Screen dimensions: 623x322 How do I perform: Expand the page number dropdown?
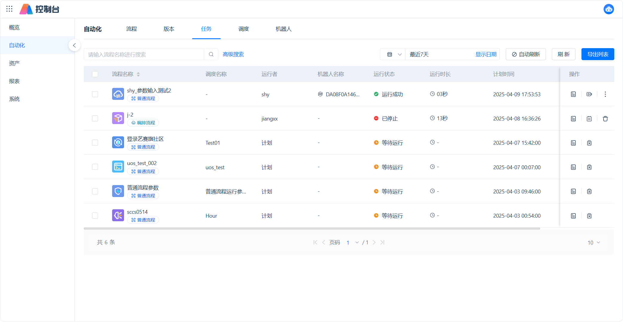357,242
